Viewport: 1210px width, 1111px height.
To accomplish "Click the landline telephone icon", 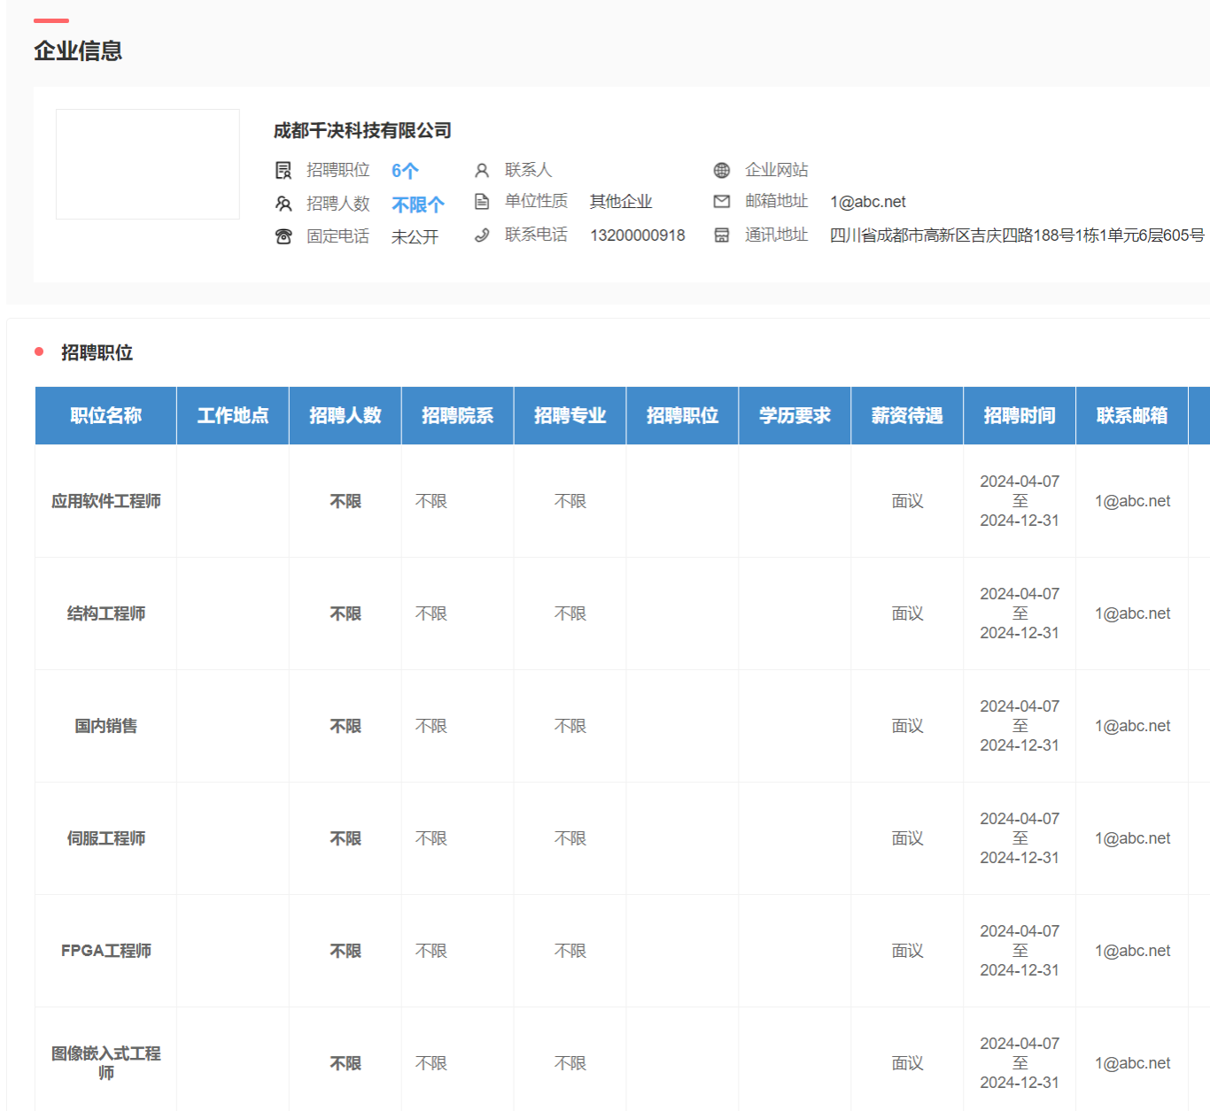I will pos(283,236).
